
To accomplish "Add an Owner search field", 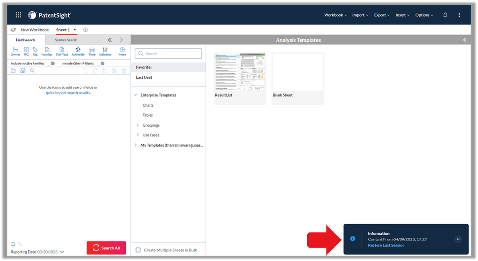I will (15, 51).
